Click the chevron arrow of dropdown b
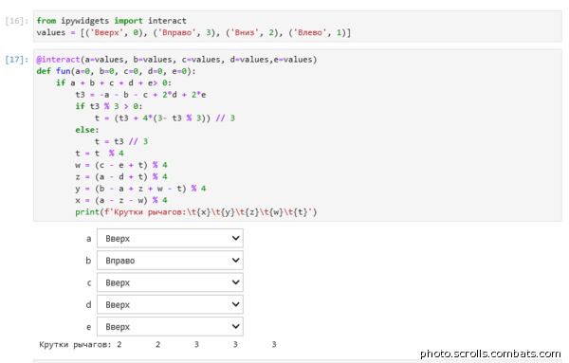This screenshot has width=569, height=363. [x=235, y=261]
